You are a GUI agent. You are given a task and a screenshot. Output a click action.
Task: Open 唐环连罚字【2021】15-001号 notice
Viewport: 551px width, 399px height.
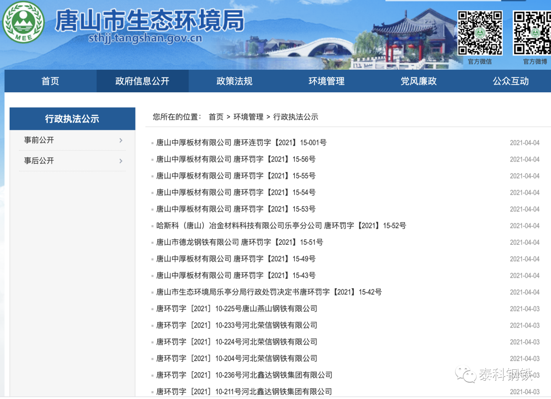(x=241, y=142)
